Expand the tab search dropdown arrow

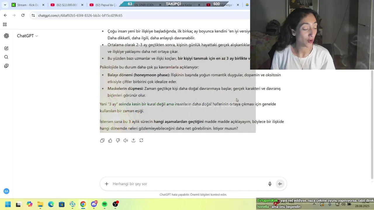click(5, 5)
